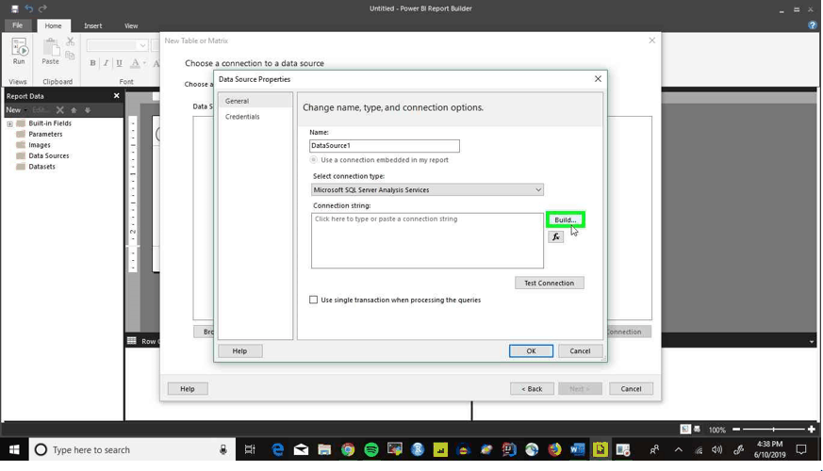Click the zoom out minus button
The image size is (823, 471).
click(736, 429)
